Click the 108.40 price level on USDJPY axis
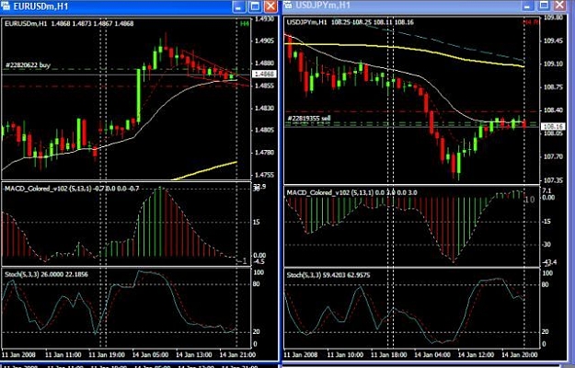The height and width of the screenshot is (368, 575). [553, 110]
